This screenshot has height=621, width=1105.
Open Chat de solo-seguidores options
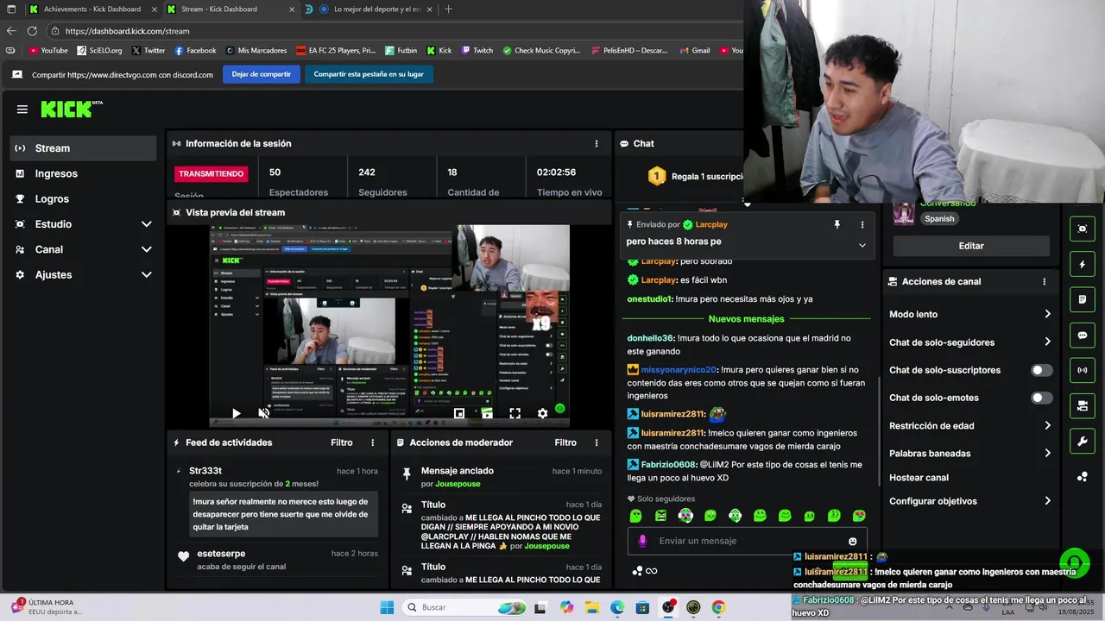click(x=970, y=342)
